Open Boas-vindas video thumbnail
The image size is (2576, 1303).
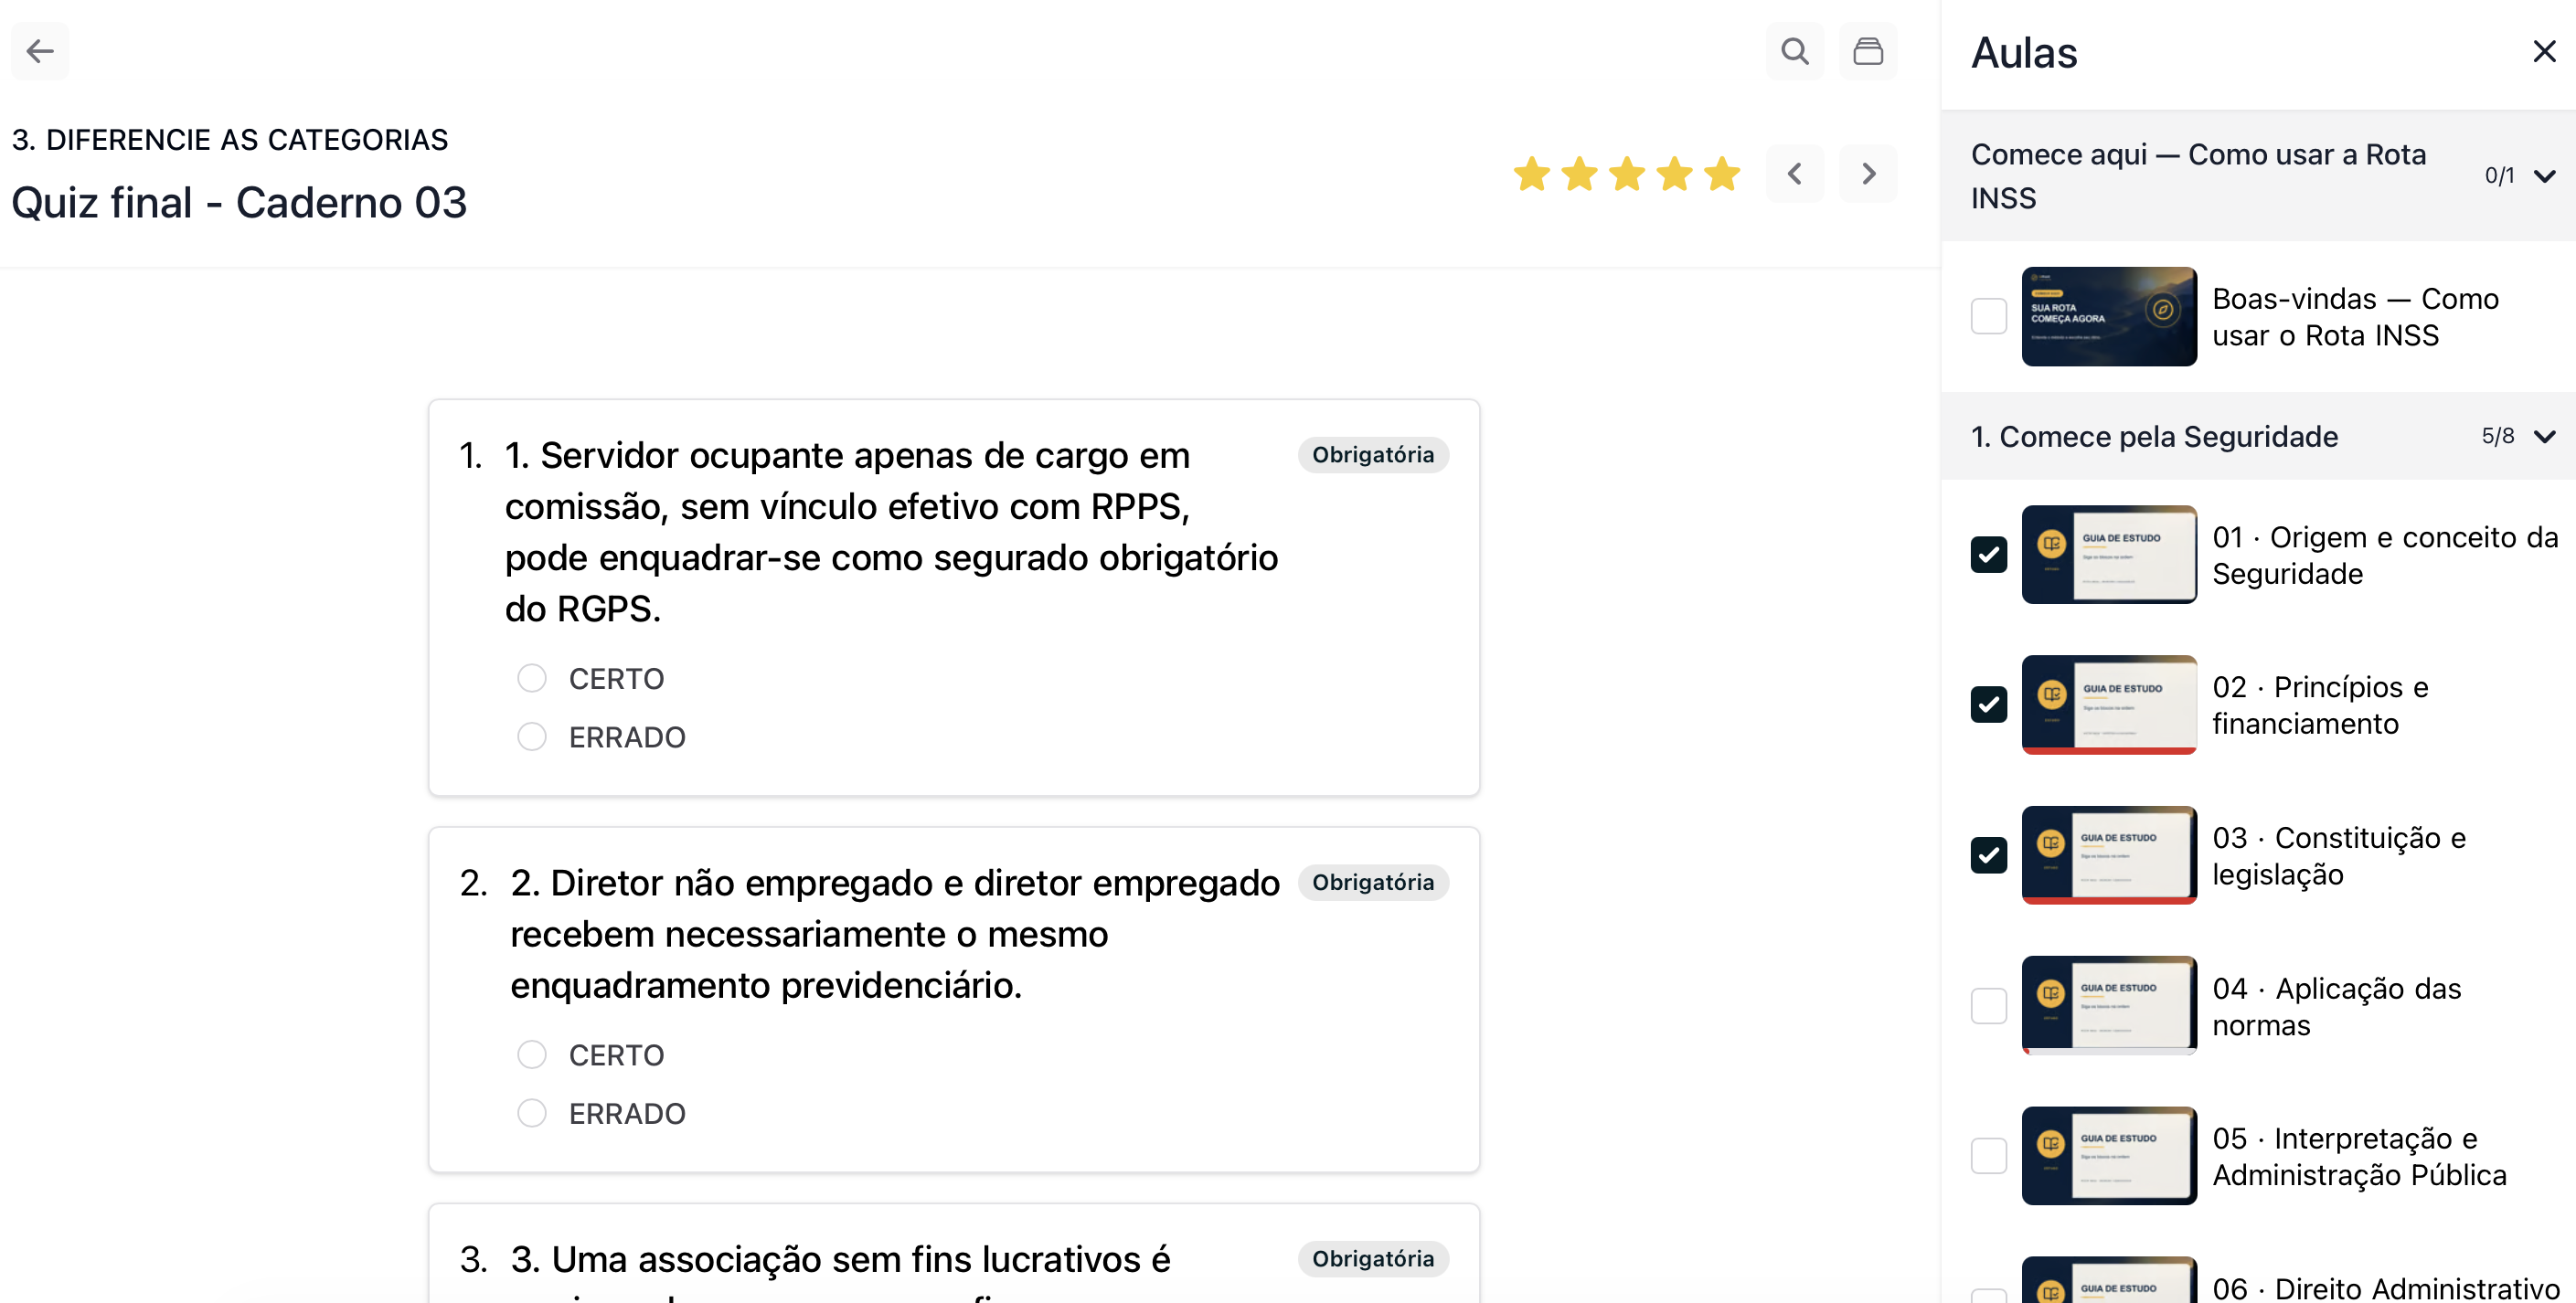(2108, 317)
